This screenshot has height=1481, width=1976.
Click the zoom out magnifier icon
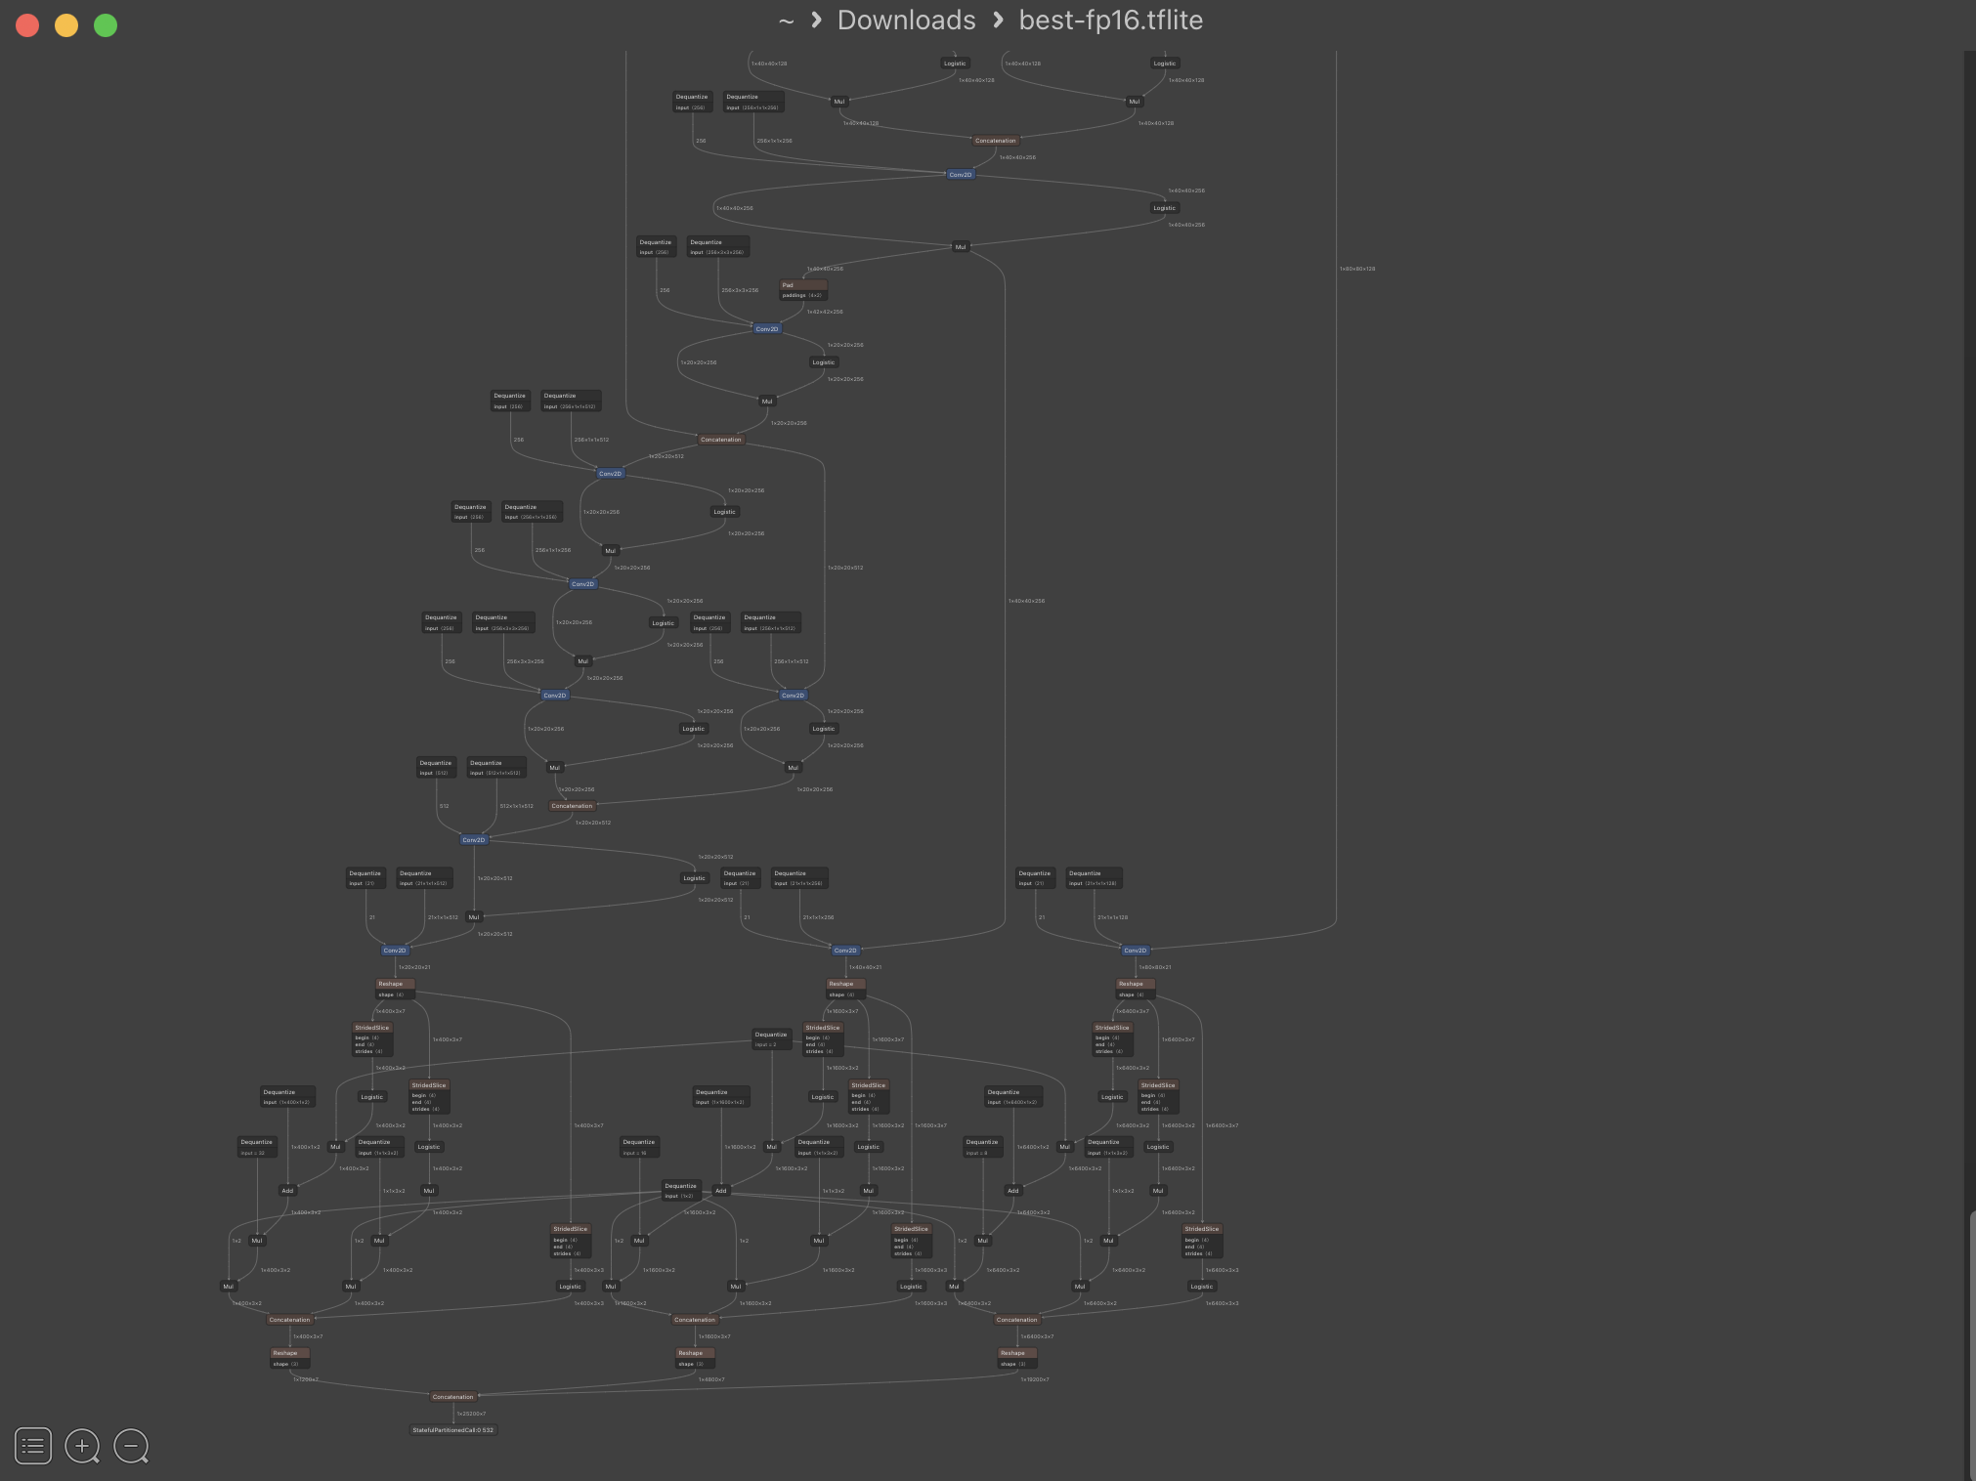131,1445
